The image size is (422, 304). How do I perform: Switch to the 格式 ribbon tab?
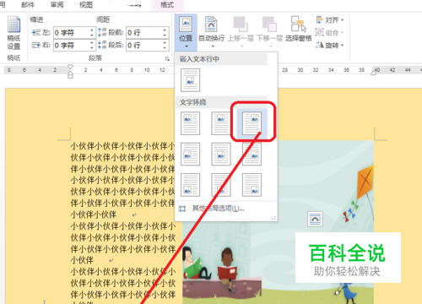(x=167, y=5)
